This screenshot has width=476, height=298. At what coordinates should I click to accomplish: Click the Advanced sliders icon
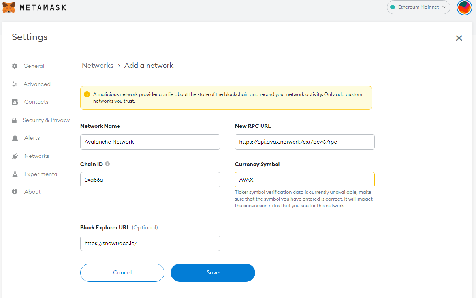click(15, 84)
